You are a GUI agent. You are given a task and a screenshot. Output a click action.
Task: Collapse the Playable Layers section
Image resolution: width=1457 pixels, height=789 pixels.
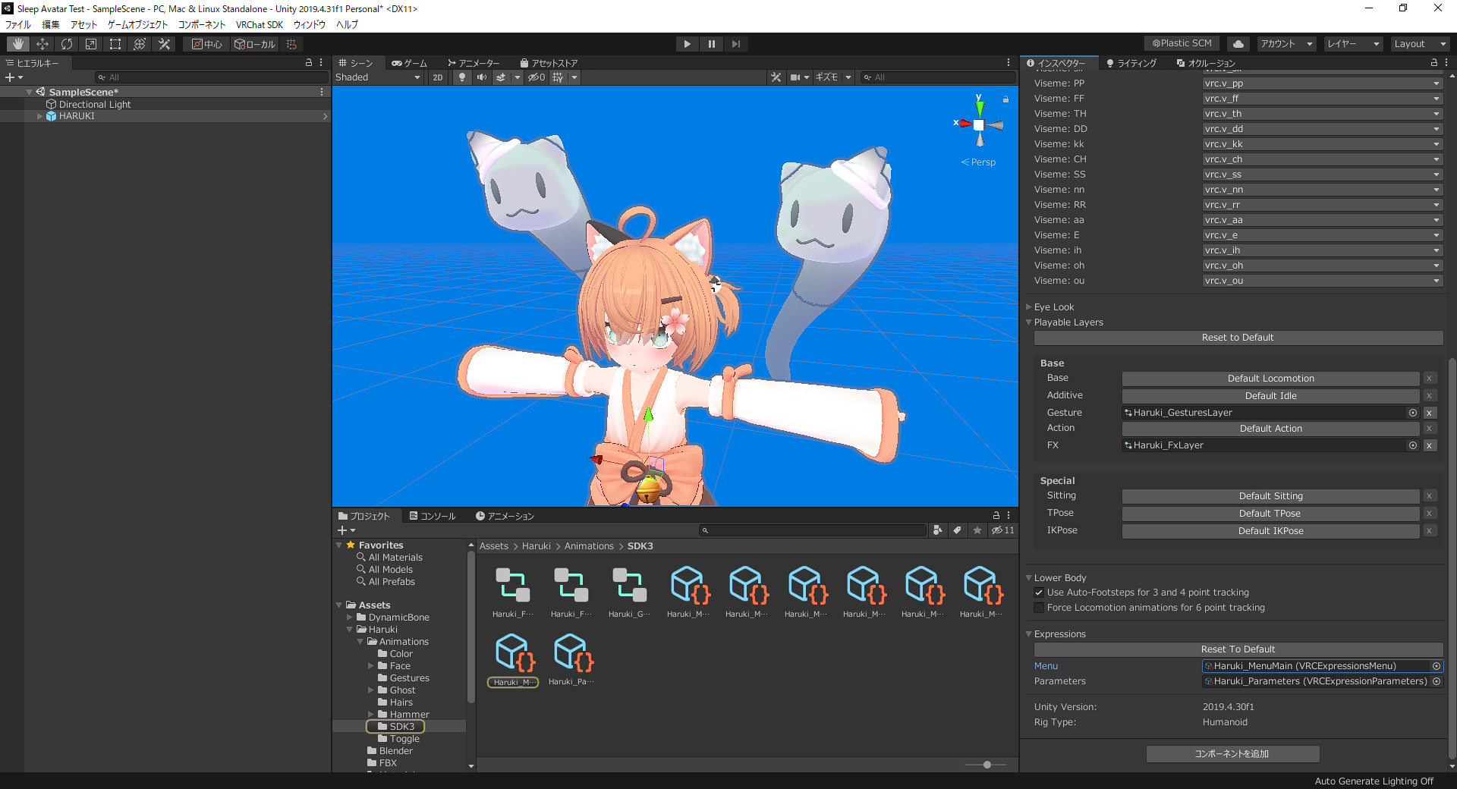pos(1029,322)
